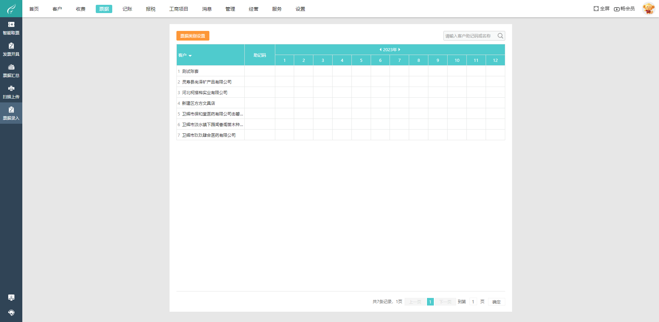Viewport: 659px width, 322px height.
Task: Click the 票据类别设置 orange button
Action: coord(193,36)
